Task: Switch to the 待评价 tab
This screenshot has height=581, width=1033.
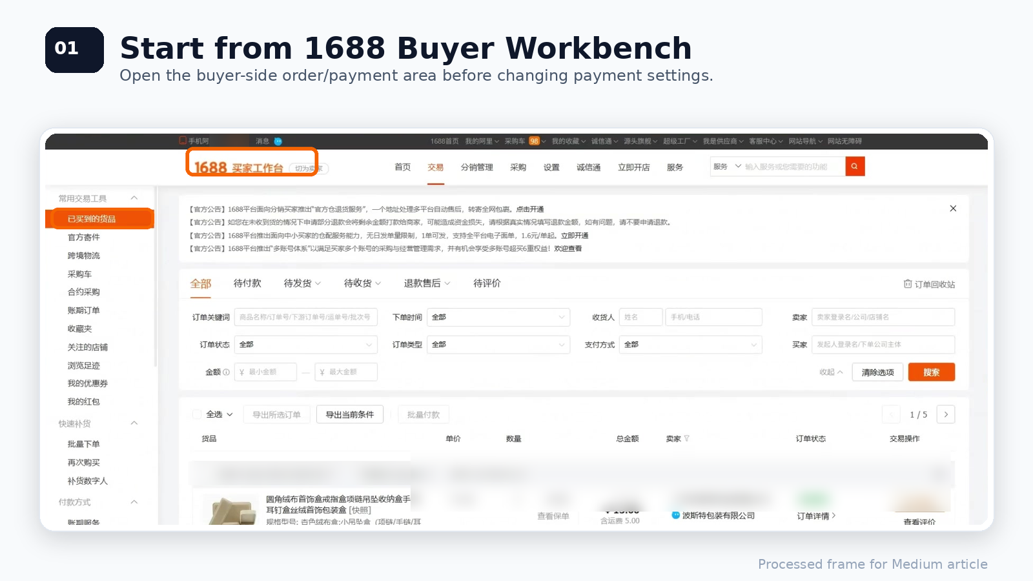Action: [x=487, y=283]
